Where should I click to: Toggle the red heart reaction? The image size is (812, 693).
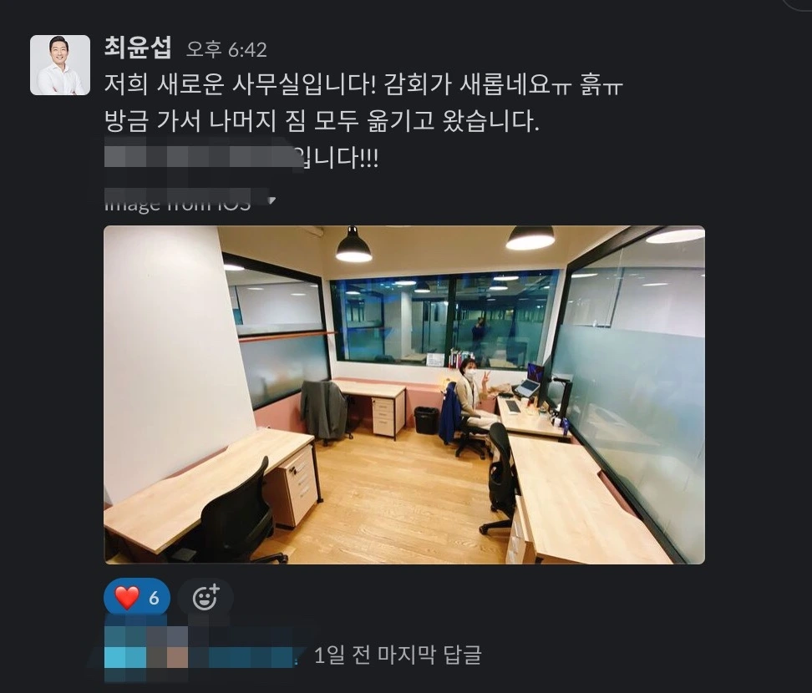pos(126,598)
